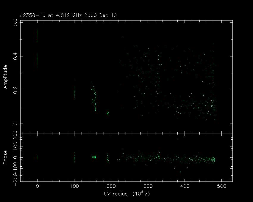Click the x-axis tick label '100'
Image resolution: width=253 pixels, height=202 pixels.
[x=74, y=186]
